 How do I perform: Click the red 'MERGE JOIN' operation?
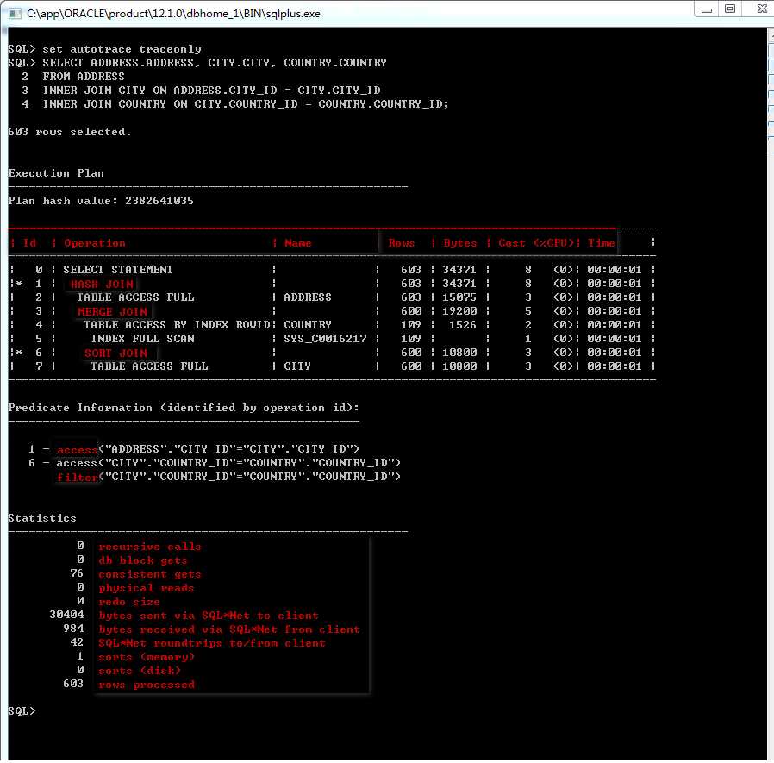pos(112,311)
